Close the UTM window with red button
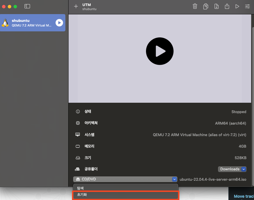 (4, 7)
